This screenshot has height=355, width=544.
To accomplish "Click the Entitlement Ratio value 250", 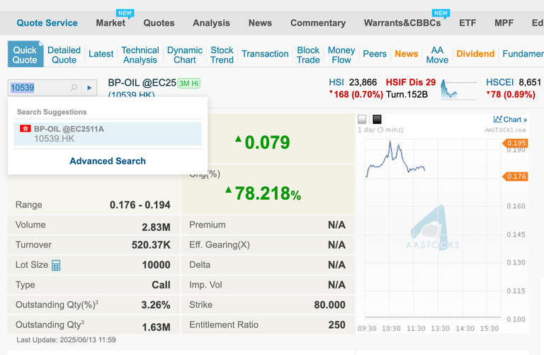I will (337, 325).
